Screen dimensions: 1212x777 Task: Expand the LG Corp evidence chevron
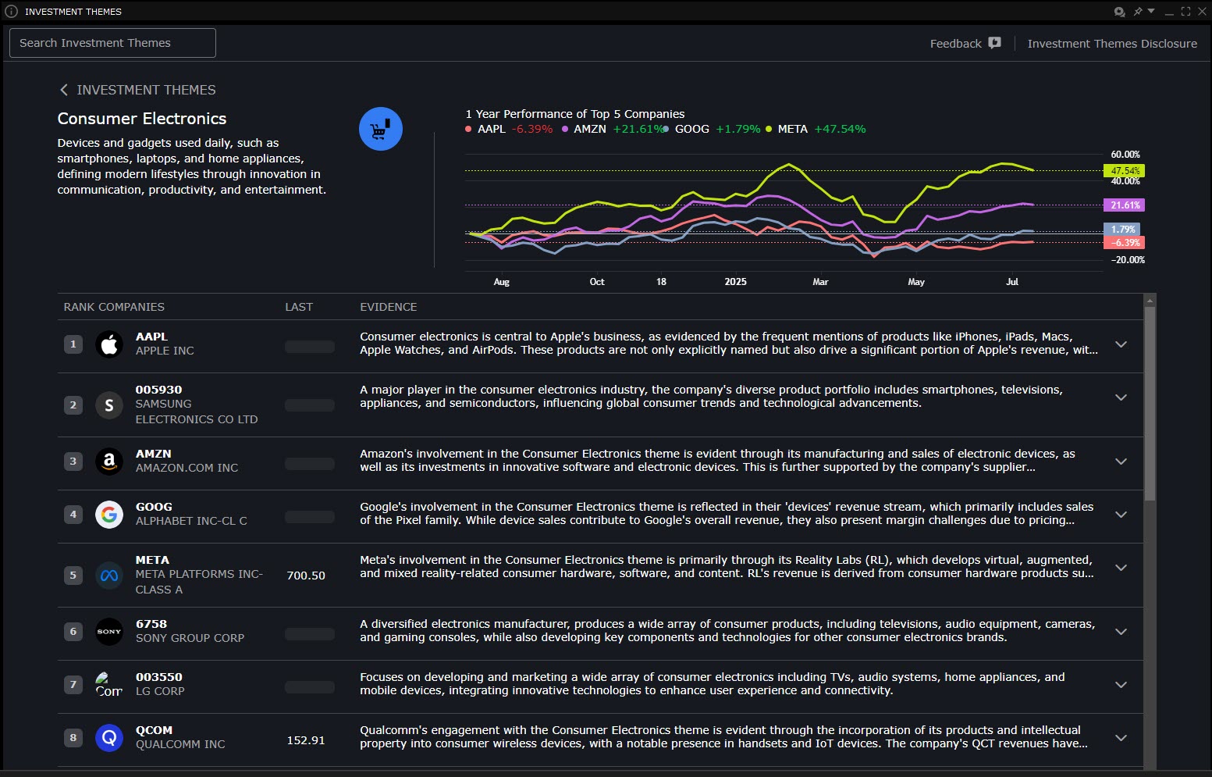click(x=1121, y=684)
